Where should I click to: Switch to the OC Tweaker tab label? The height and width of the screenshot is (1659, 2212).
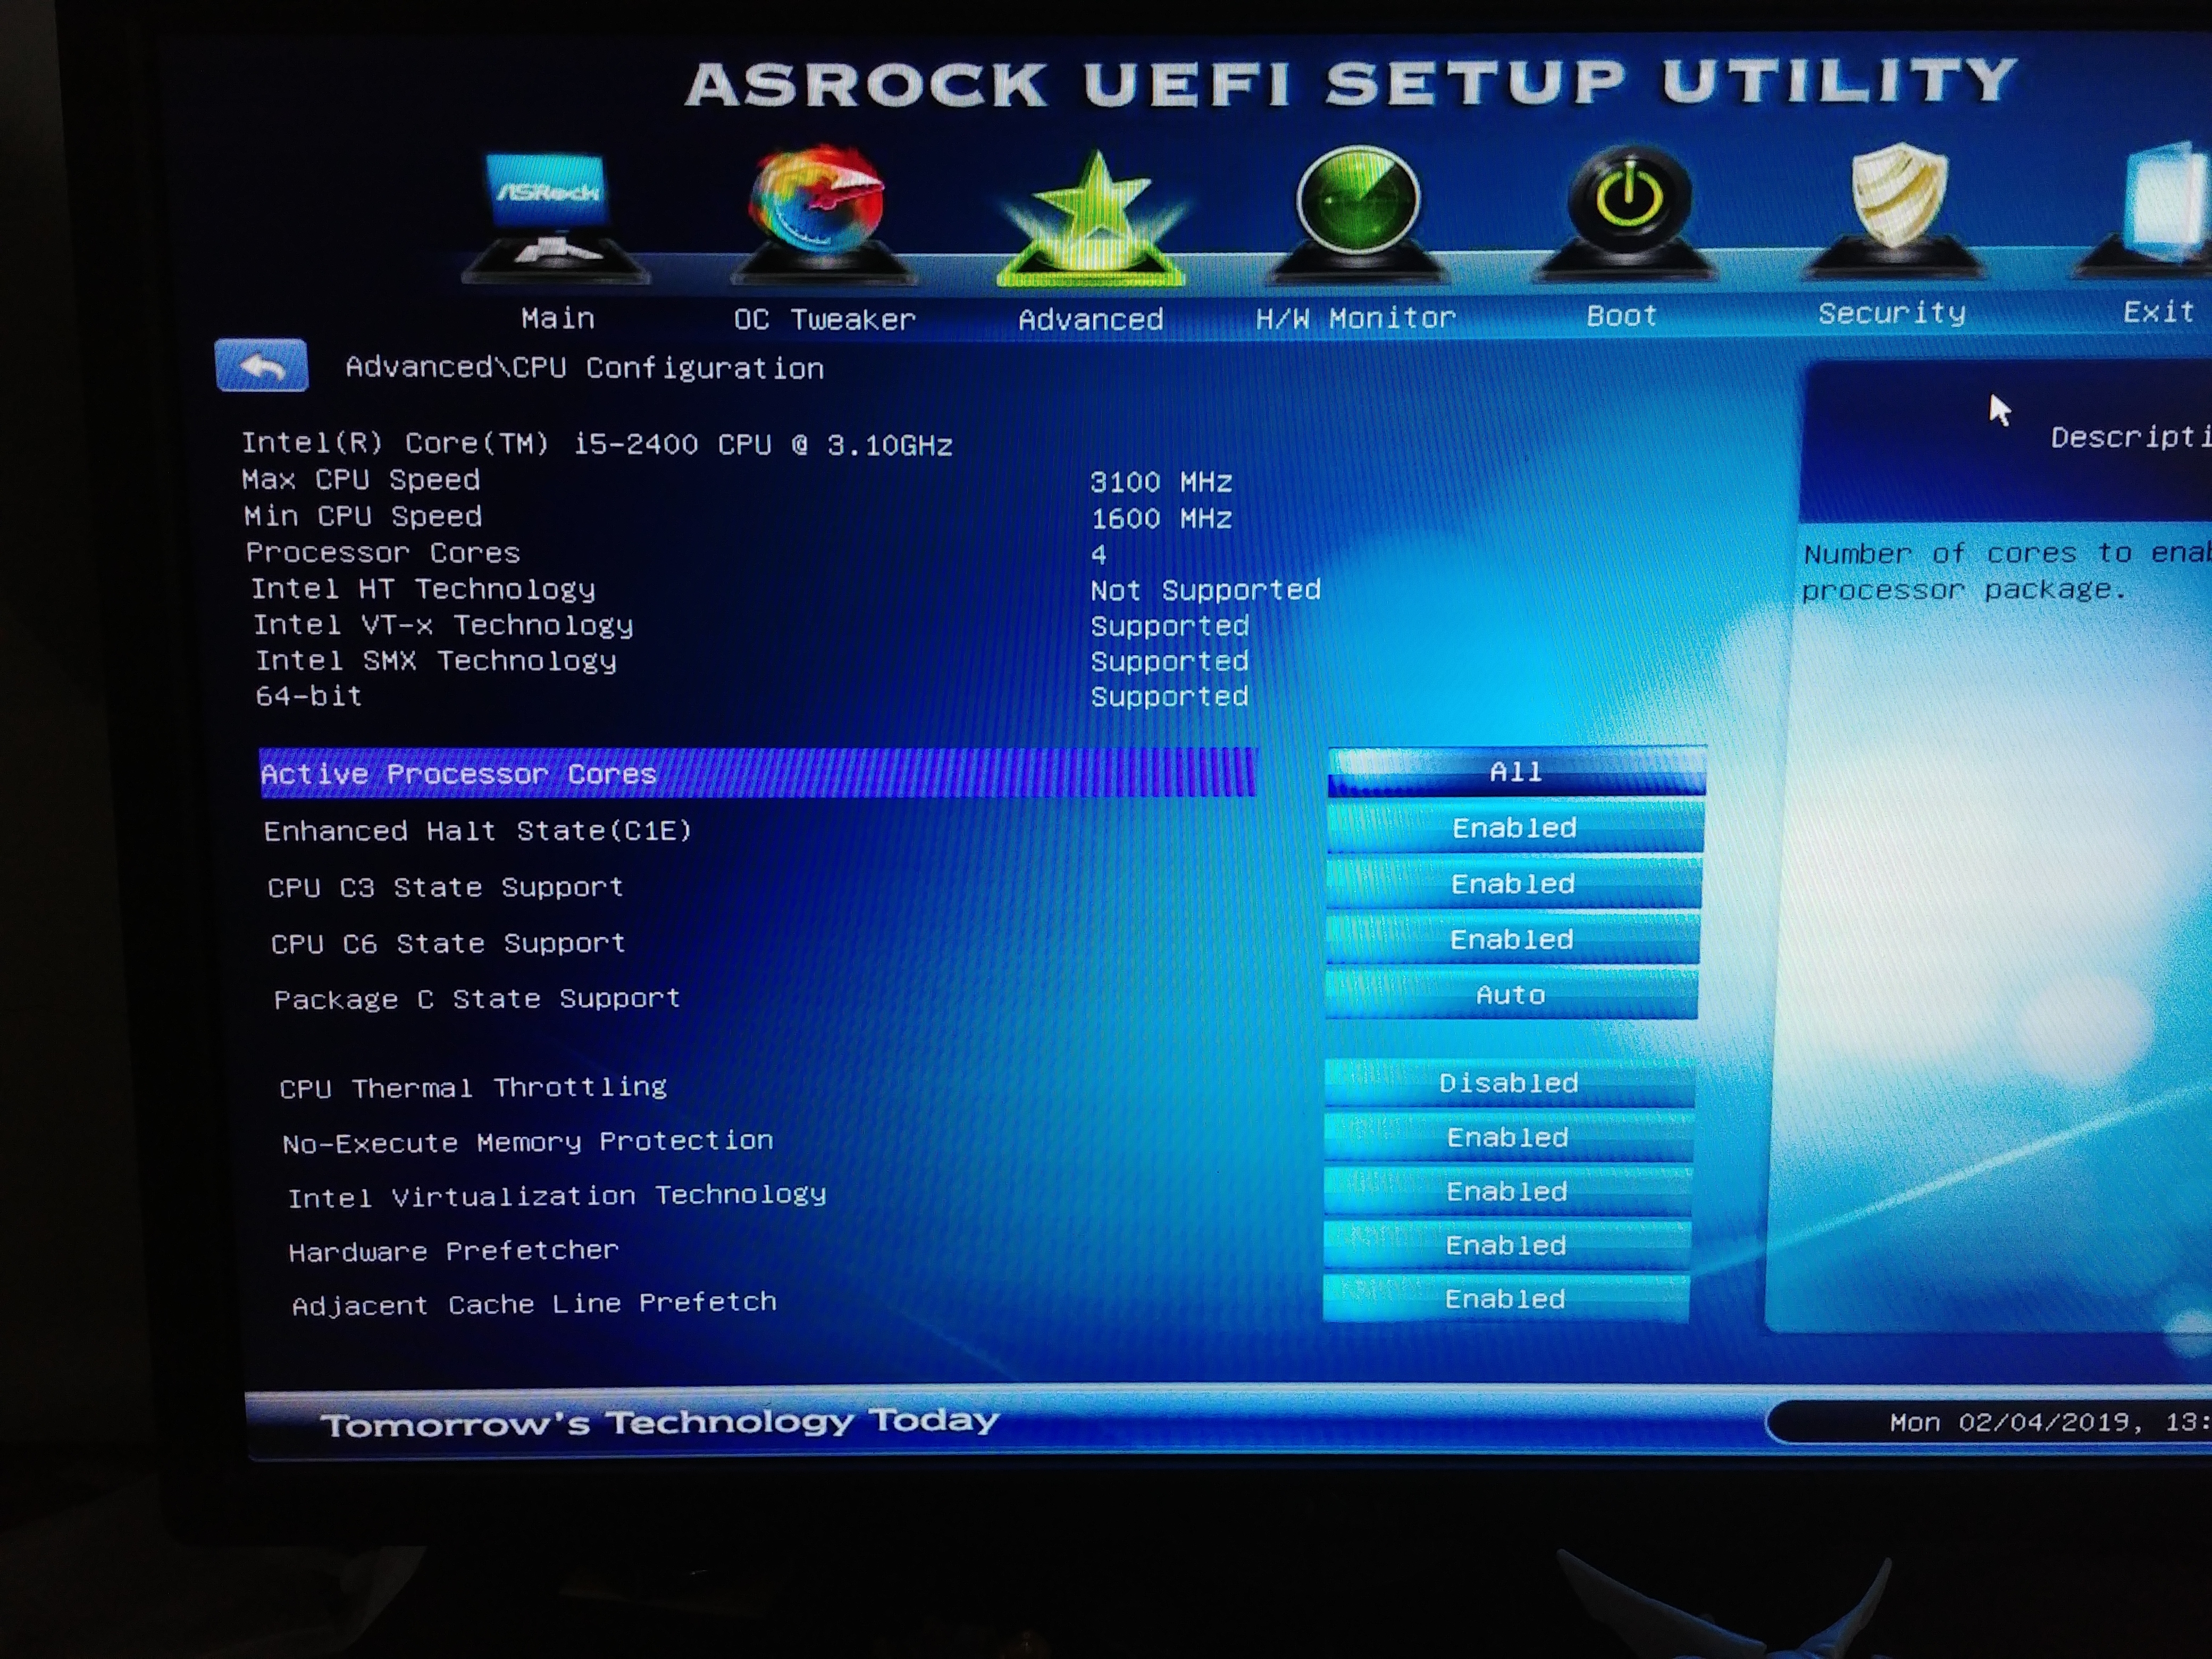(825, 320)
